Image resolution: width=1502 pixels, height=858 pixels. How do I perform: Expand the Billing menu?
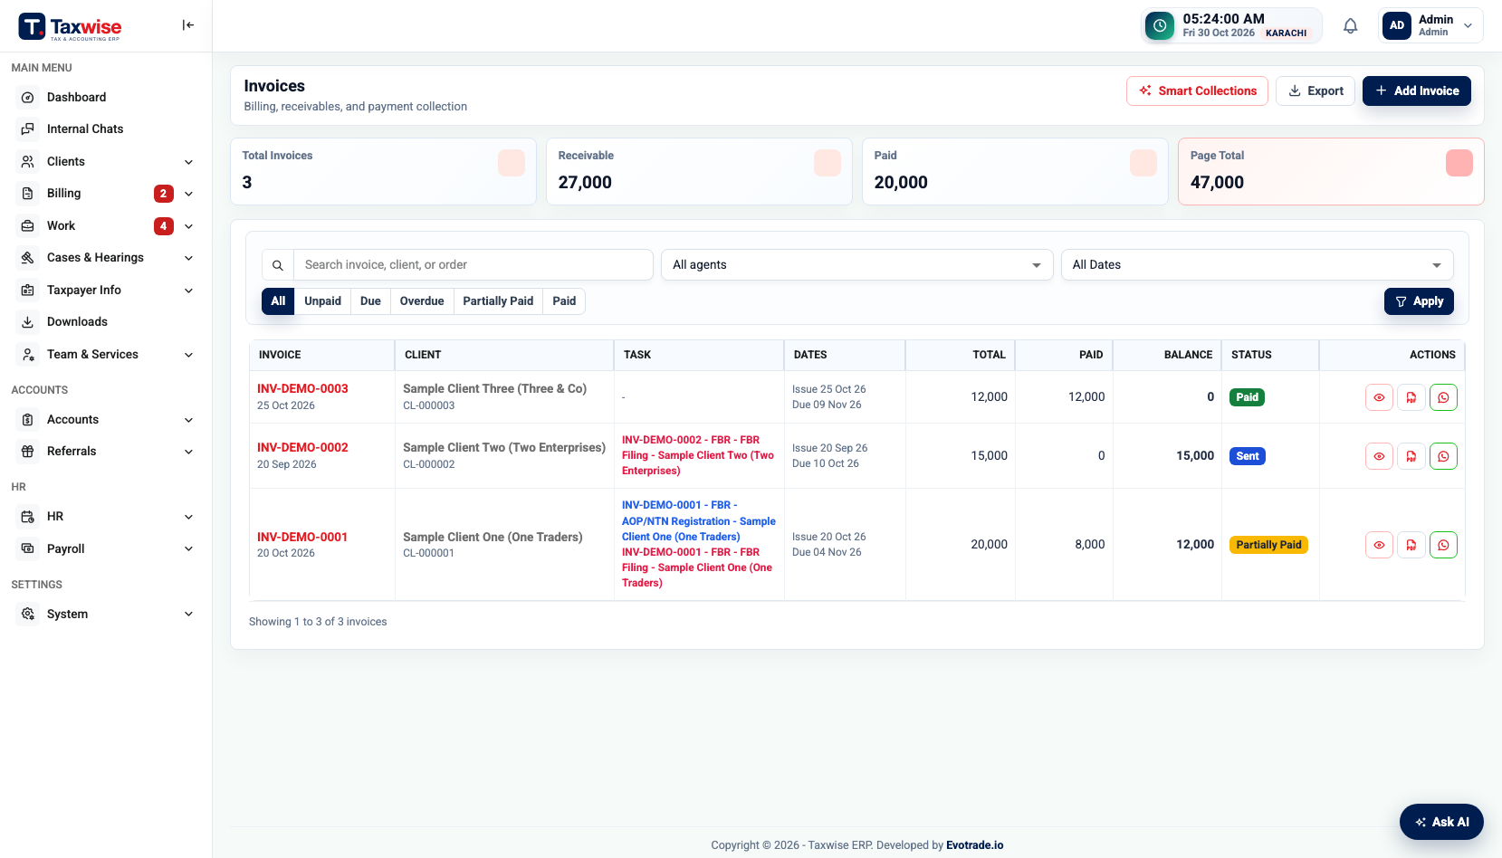tap(106, 194)
